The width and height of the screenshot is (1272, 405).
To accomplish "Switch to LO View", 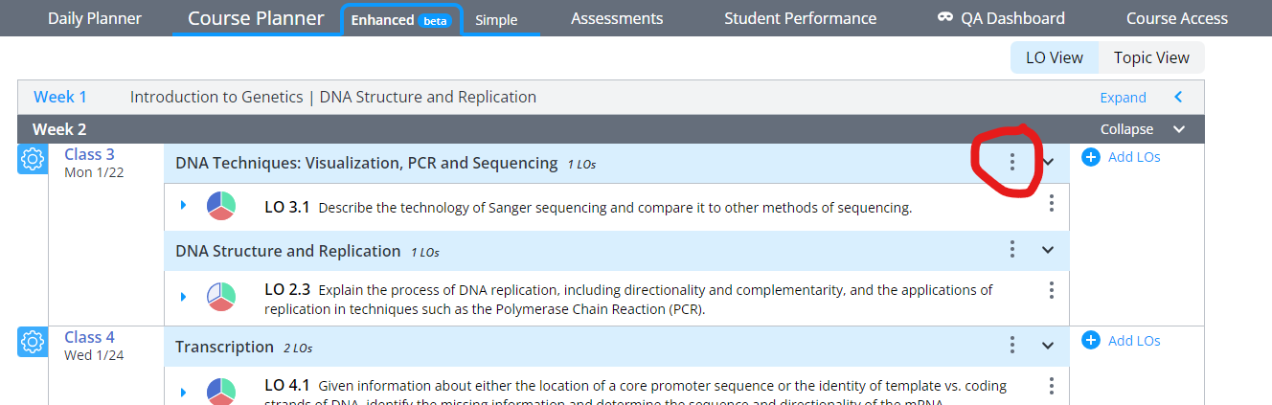I will pos(1054,57).
